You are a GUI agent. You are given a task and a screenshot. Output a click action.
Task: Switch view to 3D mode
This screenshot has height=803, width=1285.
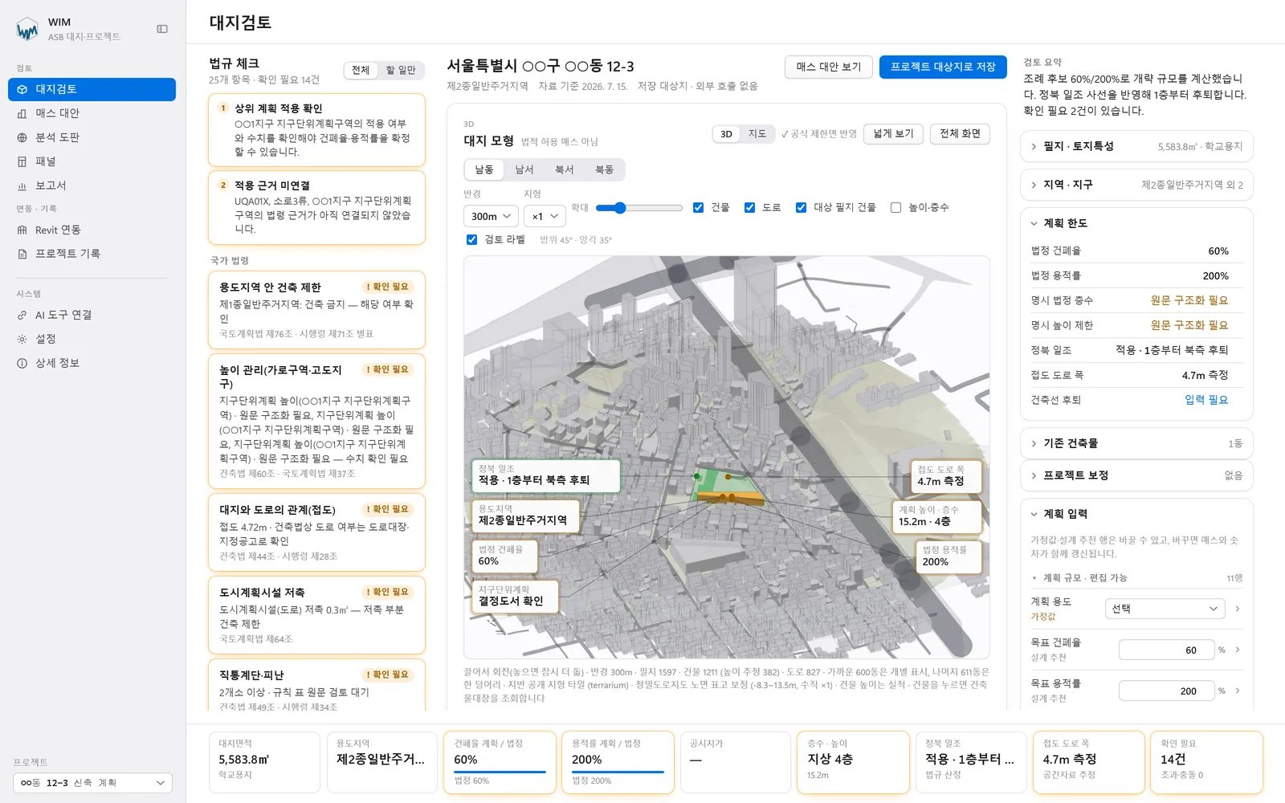[x=726, y=134]
